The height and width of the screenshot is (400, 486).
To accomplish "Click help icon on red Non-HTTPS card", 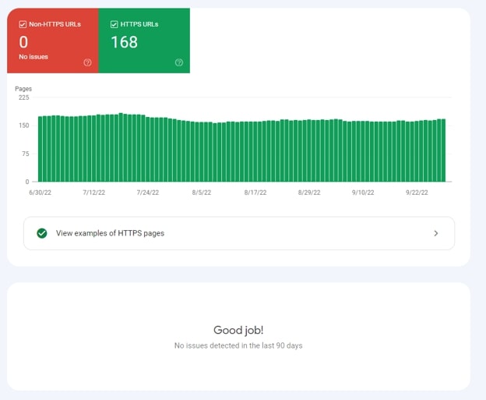I will [87, 62].
